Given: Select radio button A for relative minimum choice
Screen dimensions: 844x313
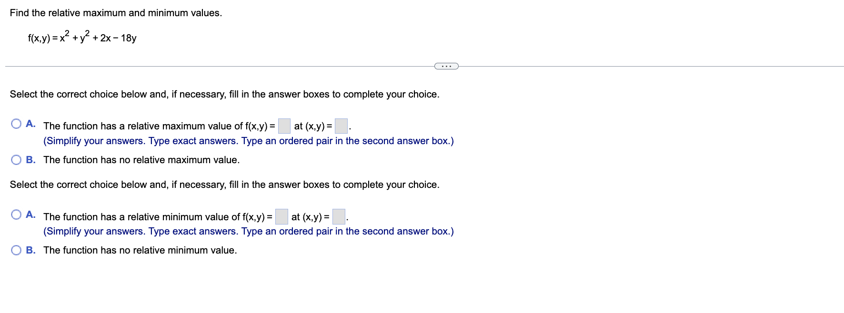Looking at the screenshot, I should tap(16, 214).
